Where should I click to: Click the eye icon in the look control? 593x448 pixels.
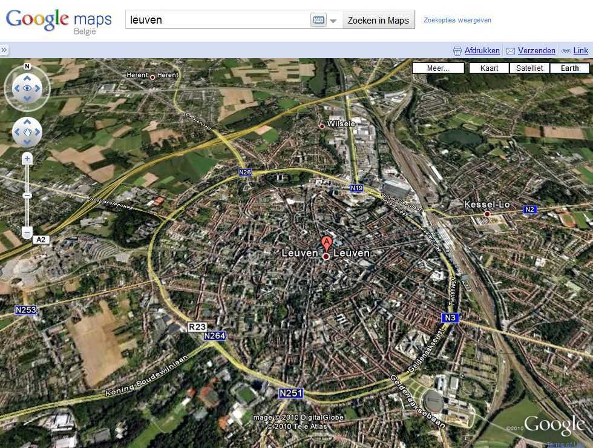pos(27,88)
